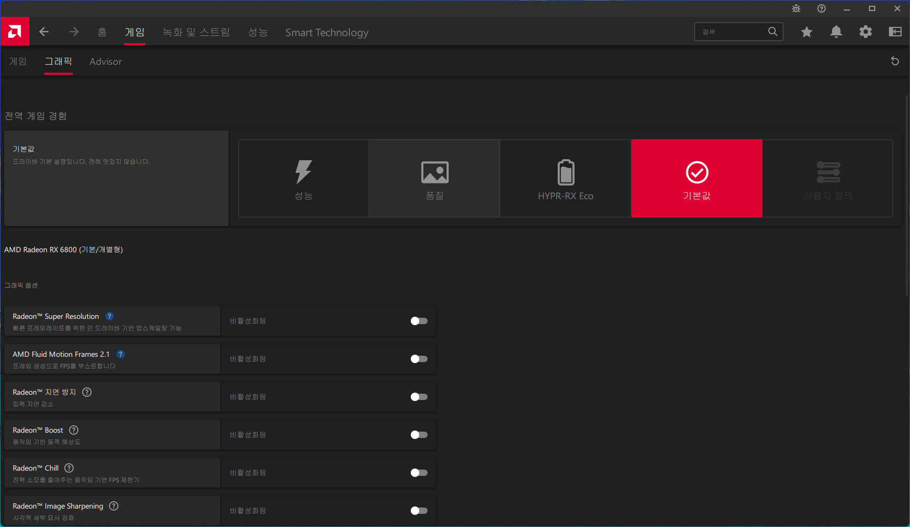Click the magnifier search icon
Screen dimensions: 910x527
(773, 32)
